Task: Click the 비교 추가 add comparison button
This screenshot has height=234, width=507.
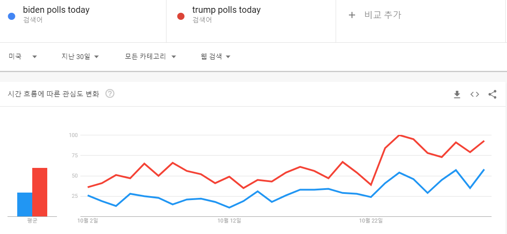Action: [382, 15]
